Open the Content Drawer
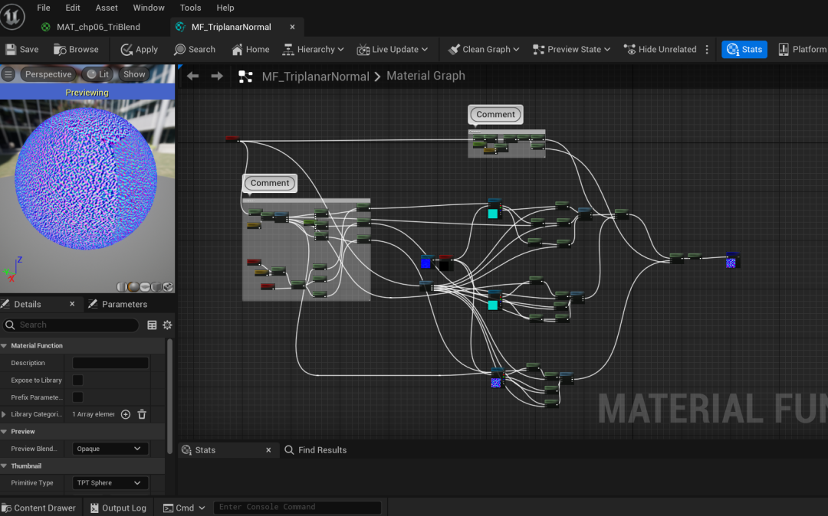Screen dimensions: 828x516 coord(38,508)
